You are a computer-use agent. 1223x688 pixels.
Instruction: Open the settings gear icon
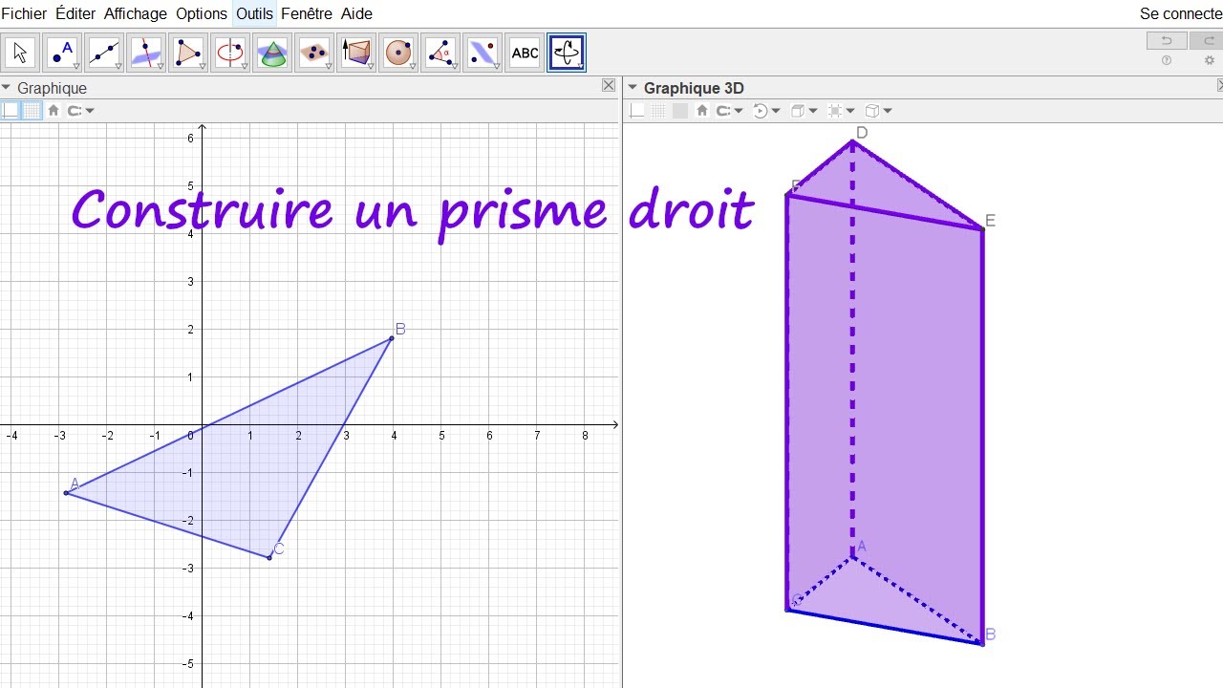(x=1210, y=60)
